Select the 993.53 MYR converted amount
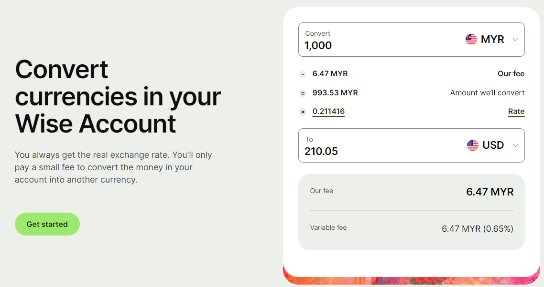Screen dimensions: 544x287 pos(335,93)
